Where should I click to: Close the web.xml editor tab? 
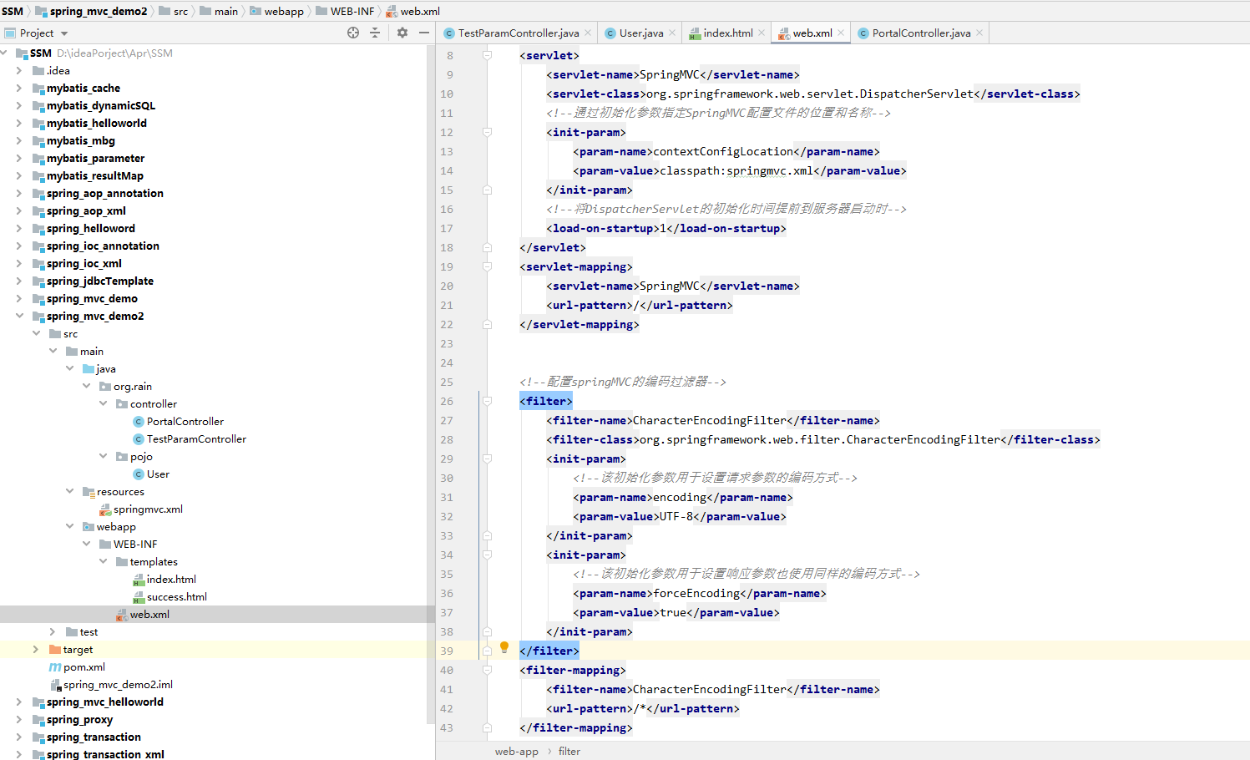point(841,33)
